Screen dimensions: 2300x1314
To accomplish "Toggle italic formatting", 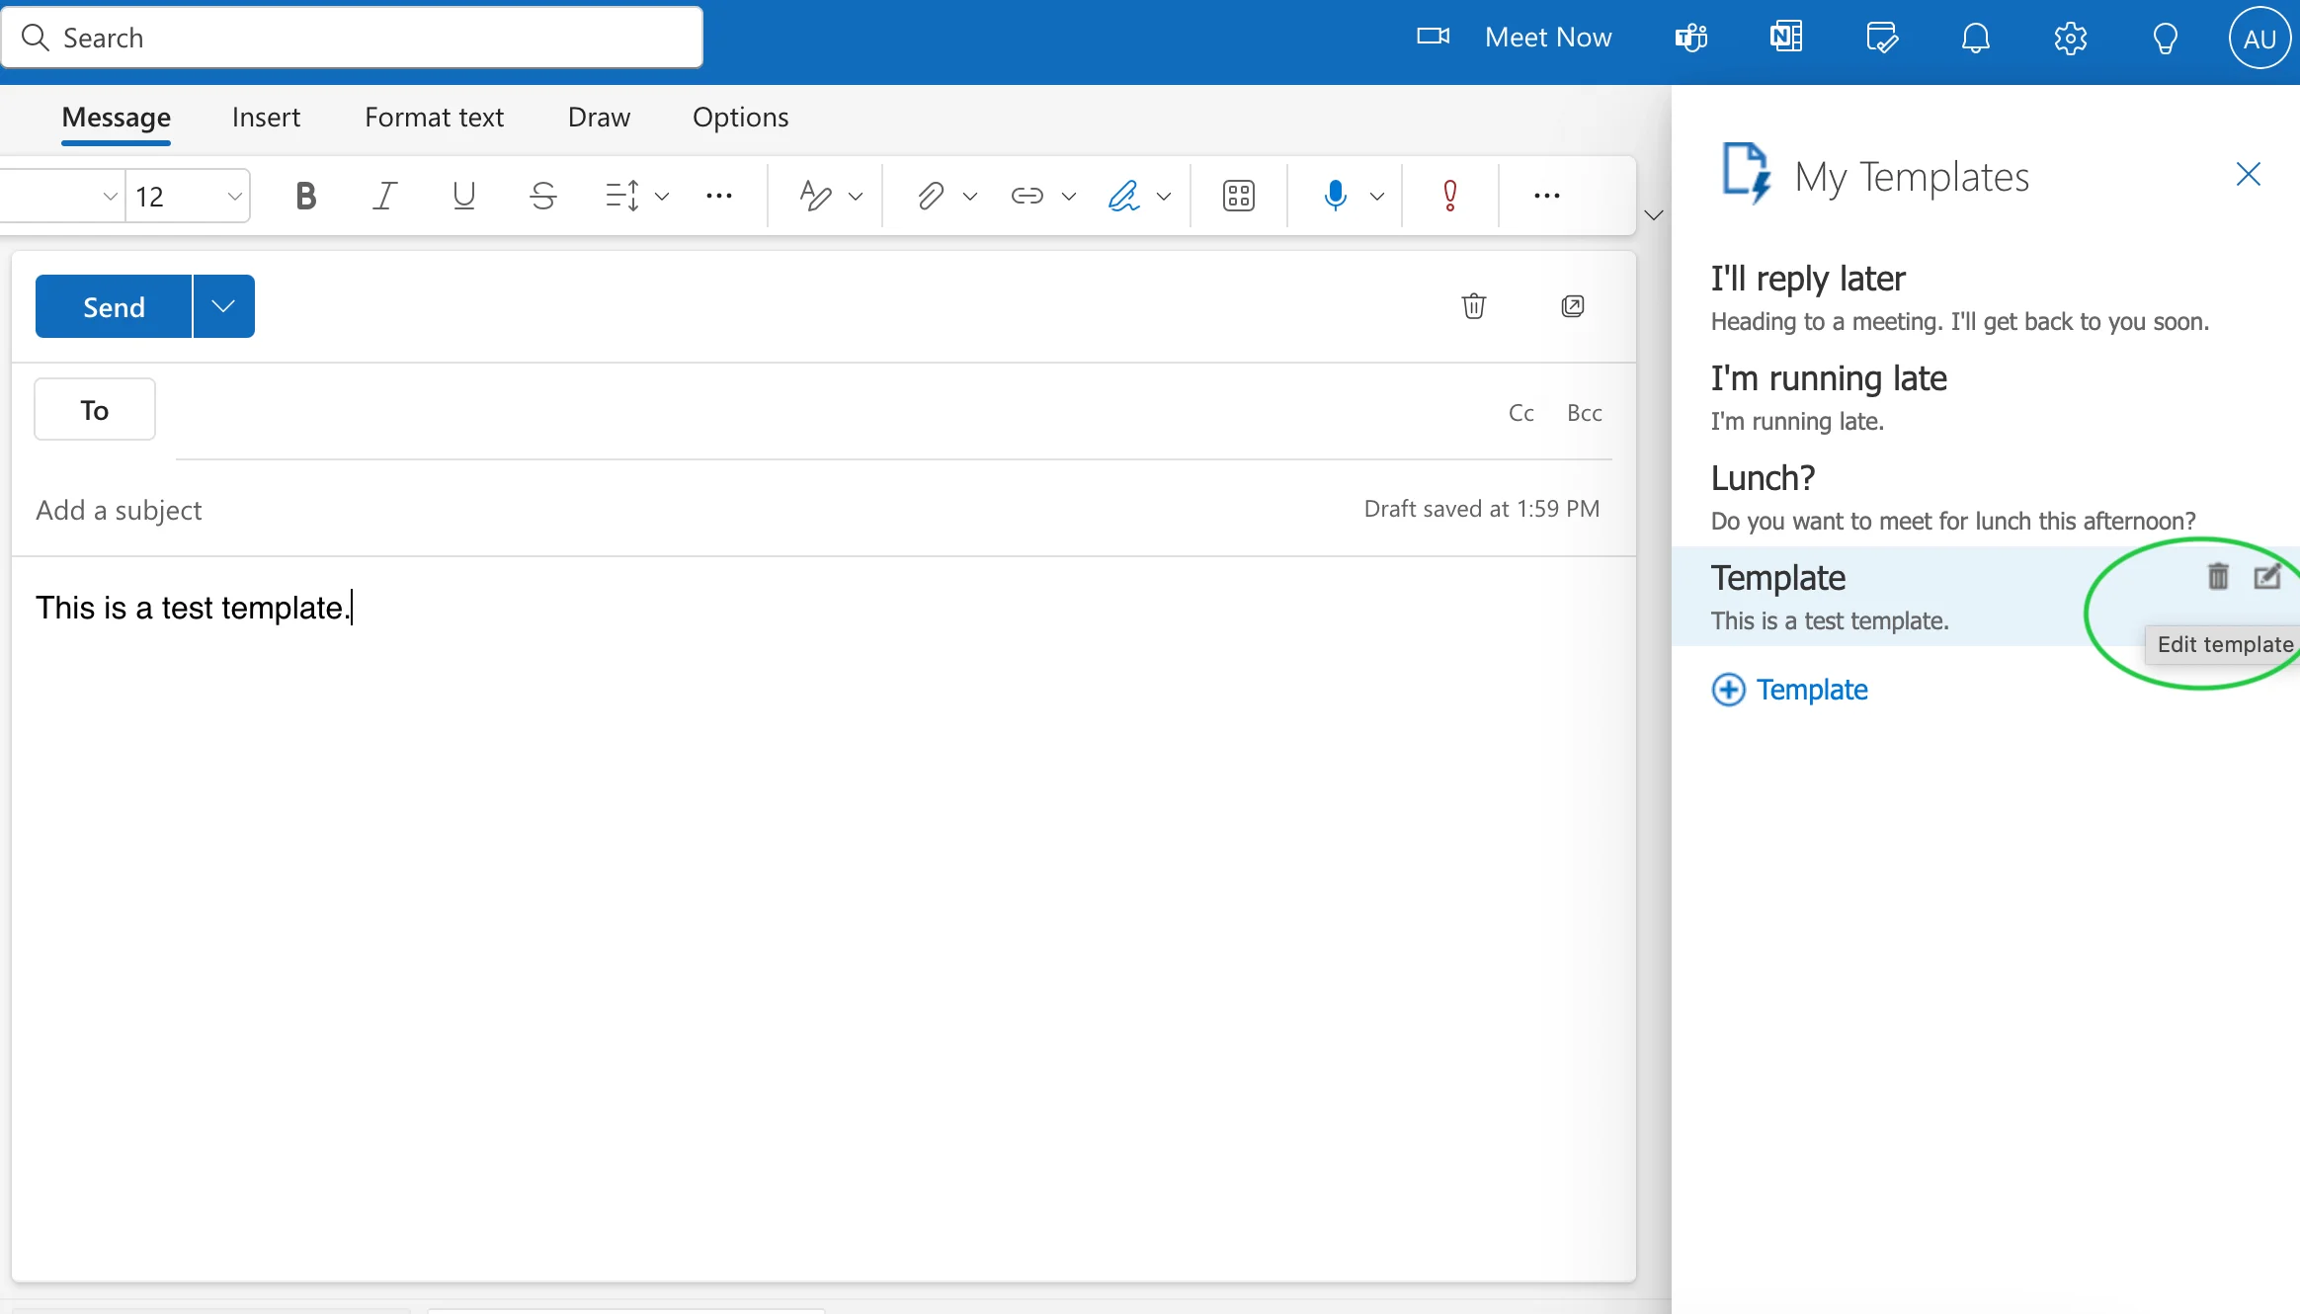I will 384,196.
